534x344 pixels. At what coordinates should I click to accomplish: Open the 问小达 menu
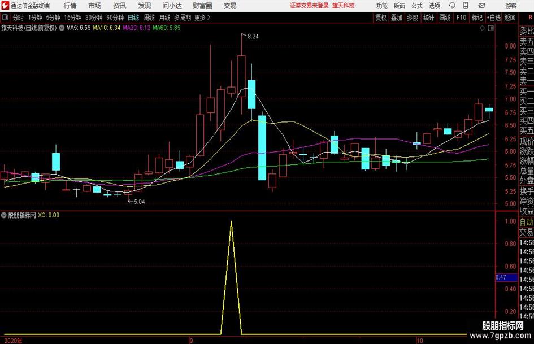(172, 6)
